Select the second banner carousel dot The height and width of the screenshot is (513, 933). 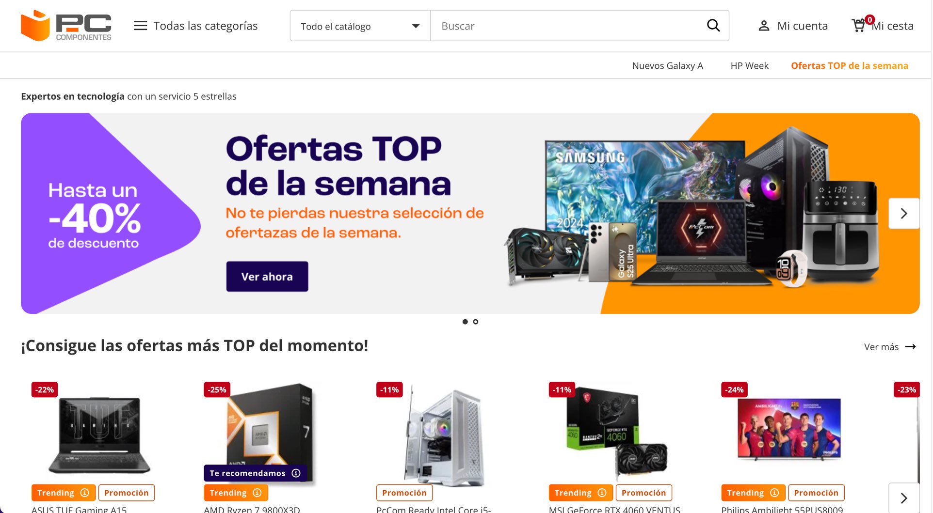click(x=476, y=322)
